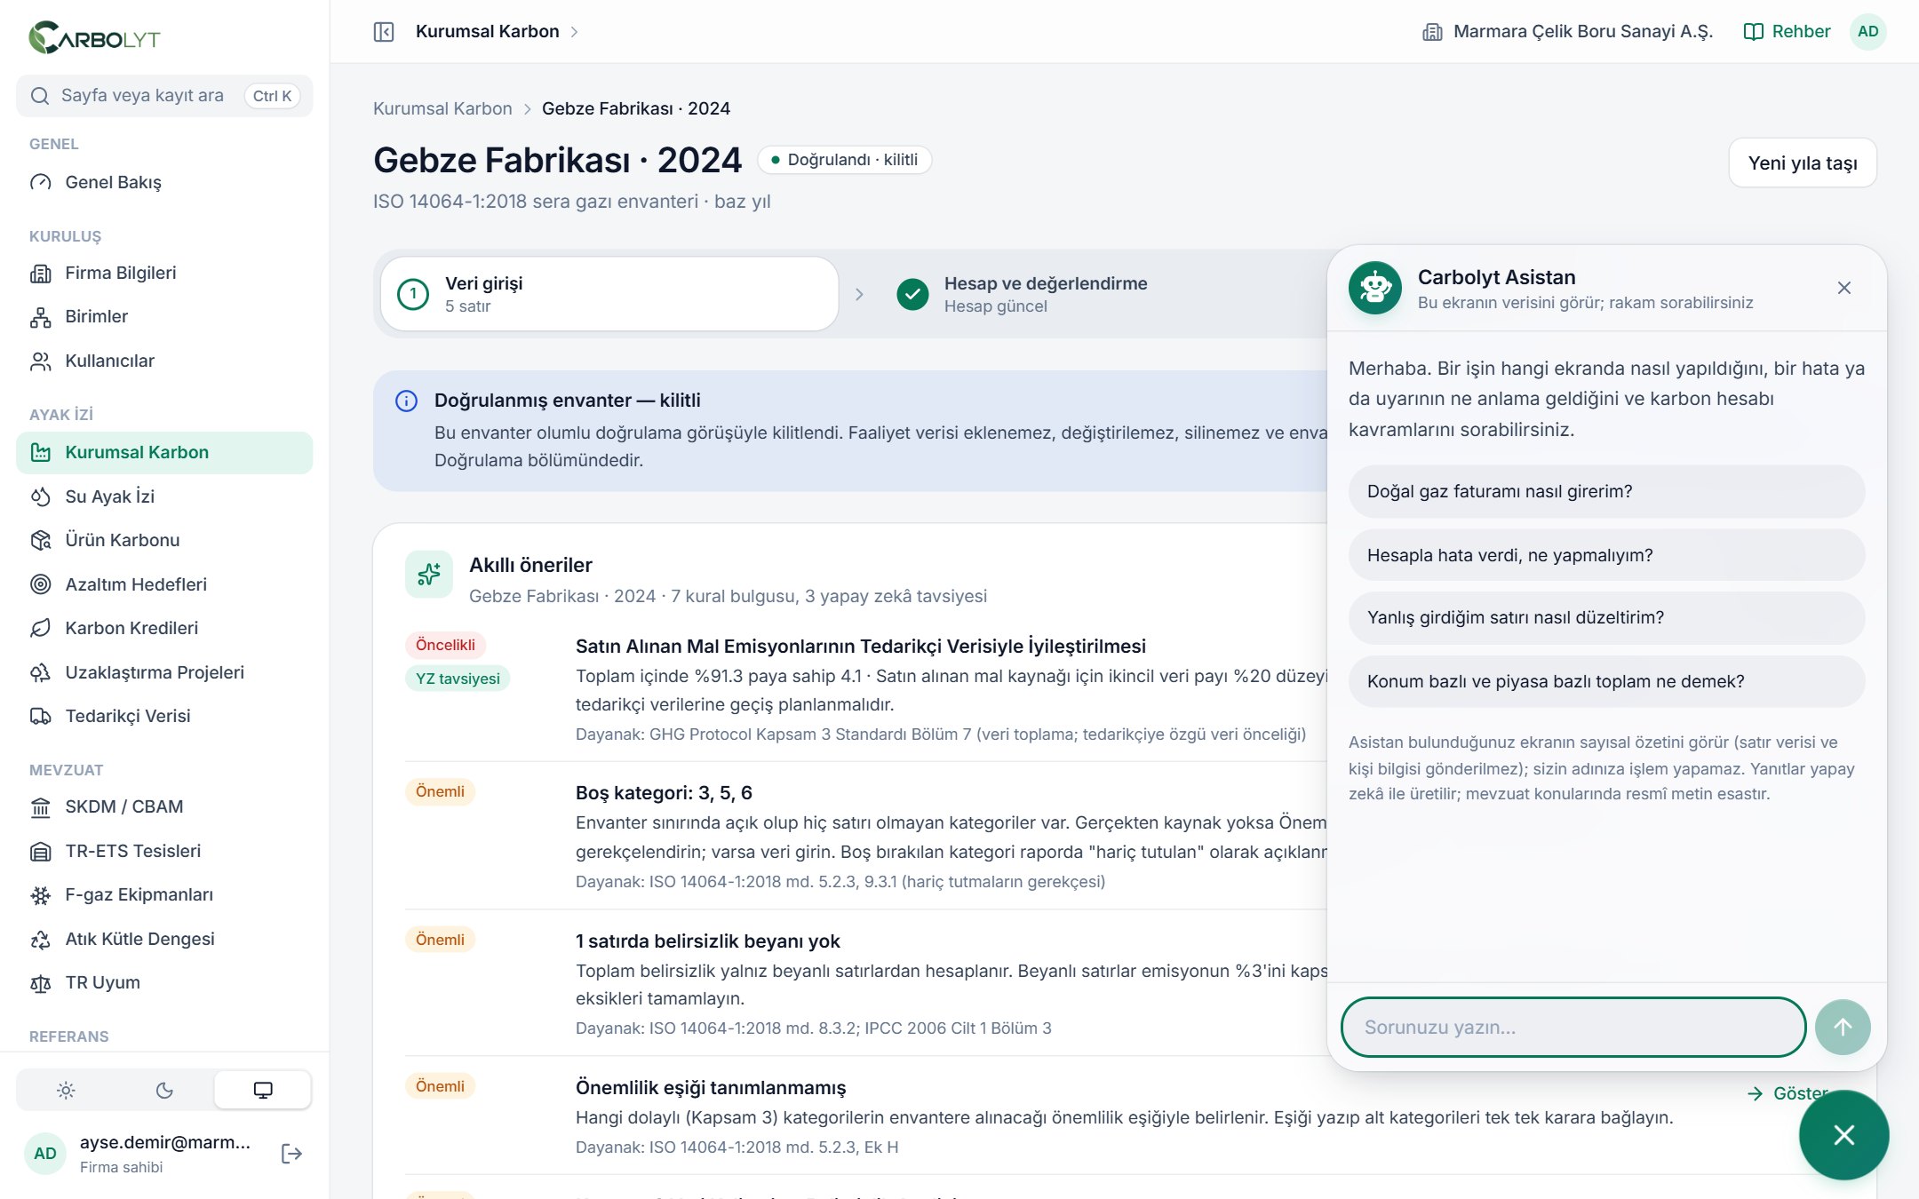
Task: Click the SKDM / CBAM building icon
Action: [x=41, y=806]
